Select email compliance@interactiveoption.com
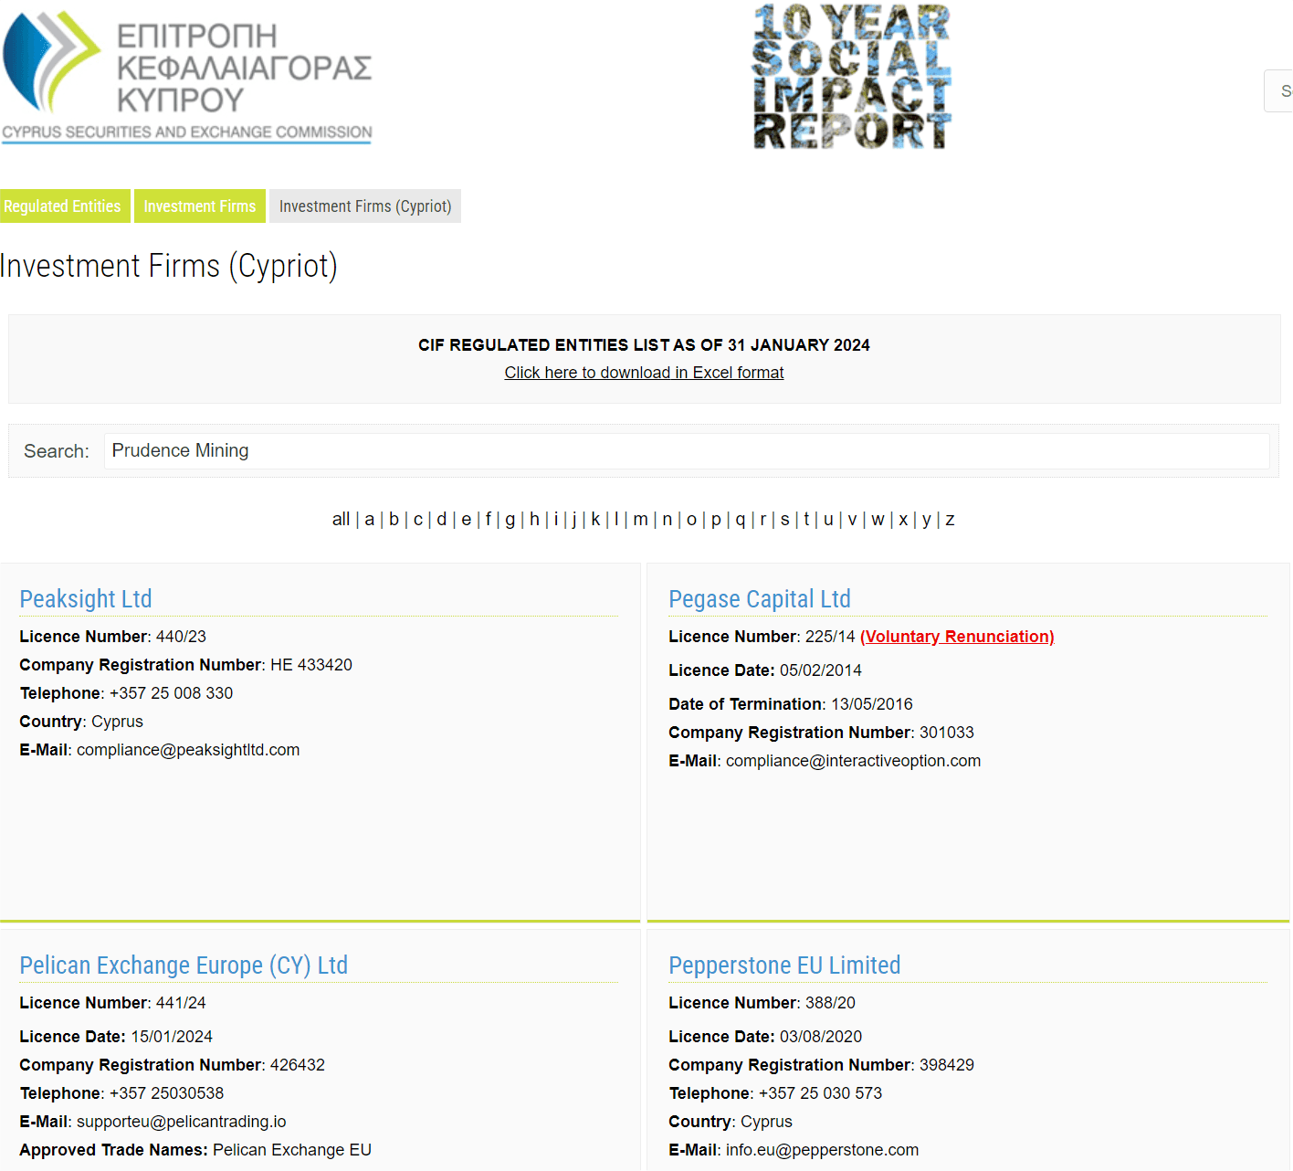This screenshot has height=1171, width=1293. tap(853, 761)
